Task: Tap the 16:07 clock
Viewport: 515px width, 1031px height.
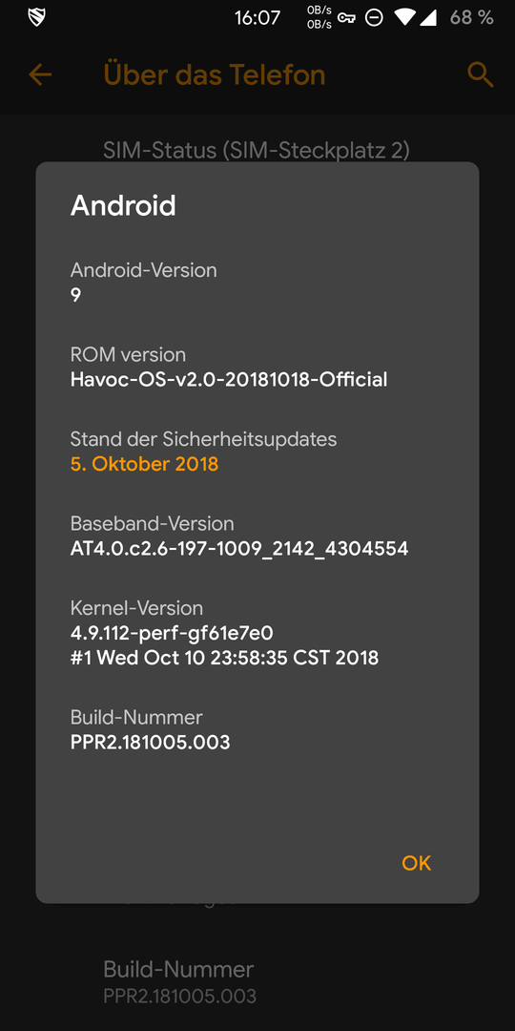Action: (257, 18)
